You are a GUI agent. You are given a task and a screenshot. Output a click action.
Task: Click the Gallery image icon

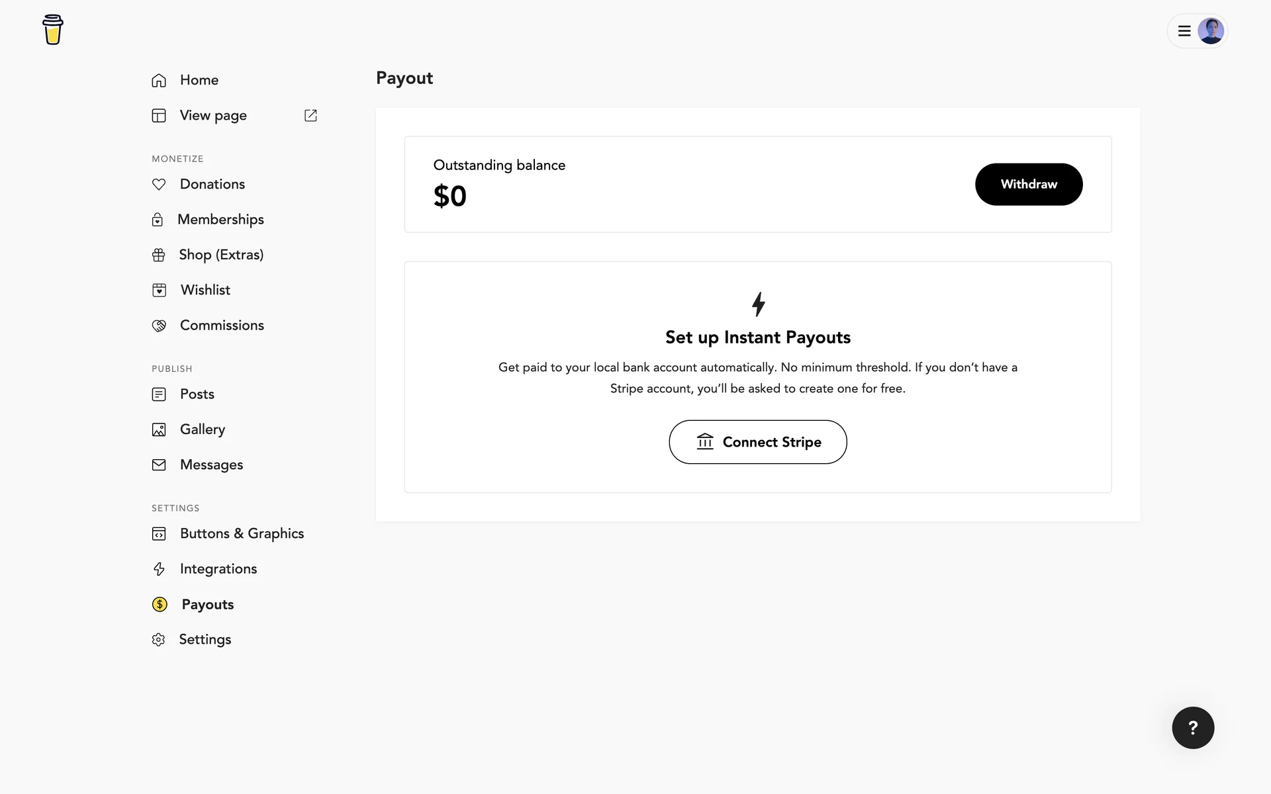click(x=159, y=430)
